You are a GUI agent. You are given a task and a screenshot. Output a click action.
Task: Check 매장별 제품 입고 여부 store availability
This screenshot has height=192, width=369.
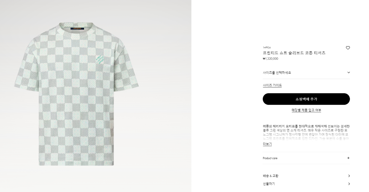(x=306, y=110)
